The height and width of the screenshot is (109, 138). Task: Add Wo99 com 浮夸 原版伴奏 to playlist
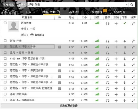pos(116,59)
